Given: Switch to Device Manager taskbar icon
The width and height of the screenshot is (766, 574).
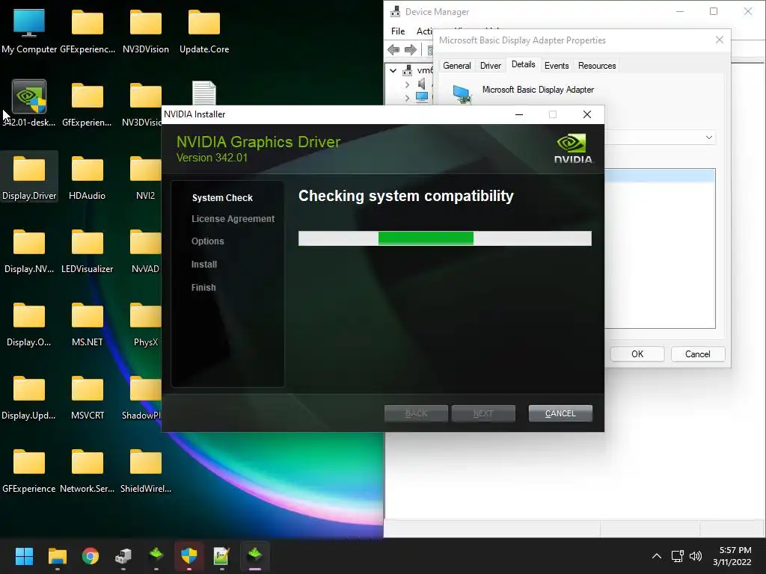Looking at the screenshot, I should pyautogui.click(x=123, y=555).
